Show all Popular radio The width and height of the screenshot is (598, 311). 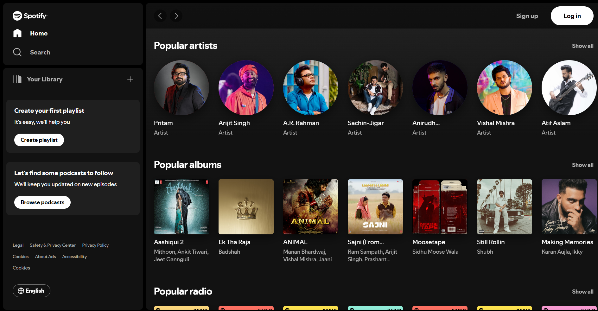(582, 292)
